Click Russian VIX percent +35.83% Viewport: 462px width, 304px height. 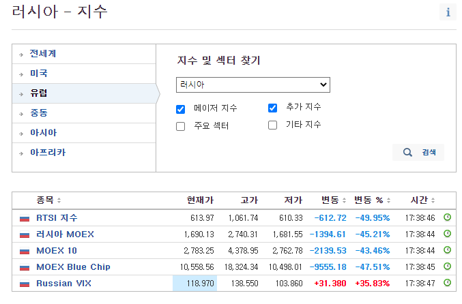click(x=373, y=284)
